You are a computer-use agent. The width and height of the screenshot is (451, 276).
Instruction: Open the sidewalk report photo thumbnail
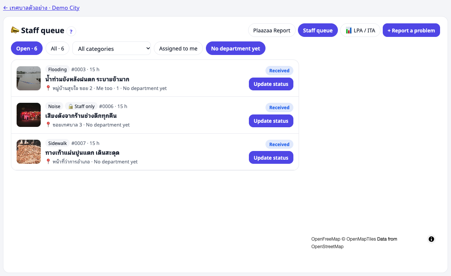tap(29, 152)
